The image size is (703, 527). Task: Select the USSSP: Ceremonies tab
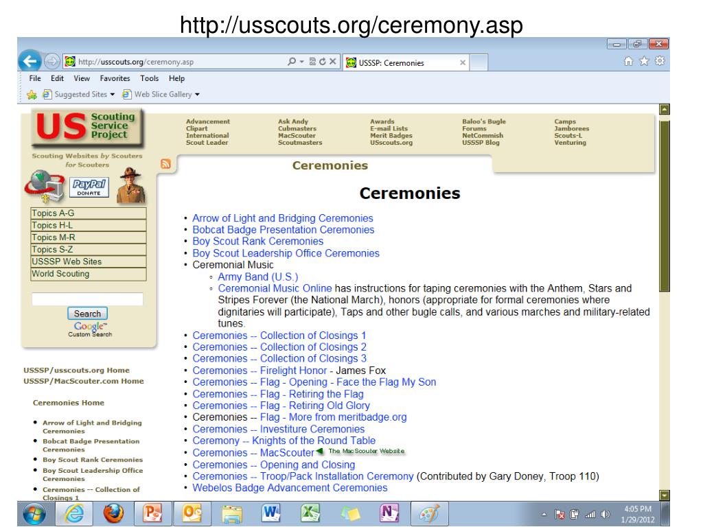click(x=405, y=62)
